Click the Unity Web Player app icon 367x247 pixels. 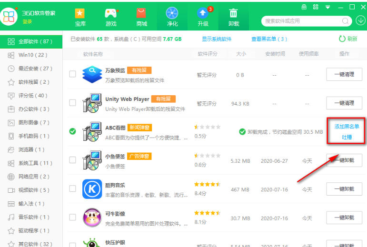coord(92,103)
